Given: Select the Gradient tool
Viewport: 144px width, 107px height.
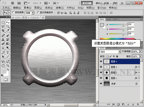Looking at the screenshot, I should (8, 43).
